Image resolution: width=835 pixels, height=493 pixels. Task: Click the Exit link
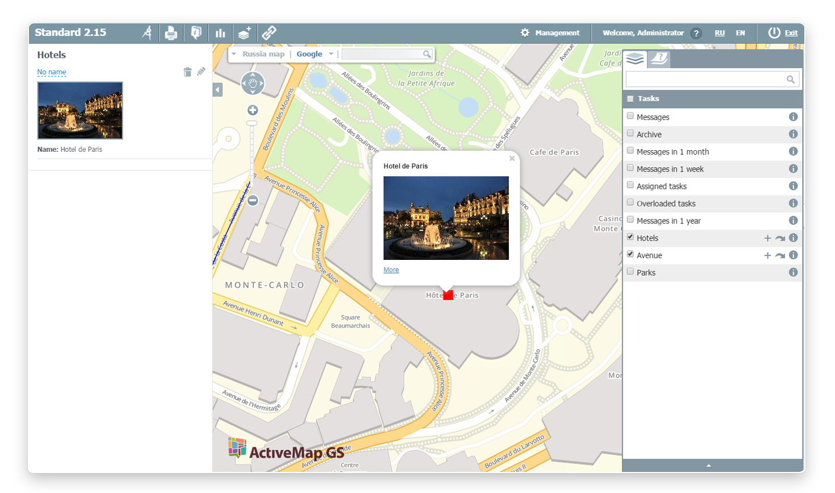click(x=791, y=33)
